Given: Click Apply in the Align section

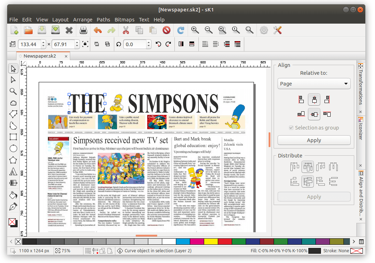Looking at the screenshot, I should [314, 140].
